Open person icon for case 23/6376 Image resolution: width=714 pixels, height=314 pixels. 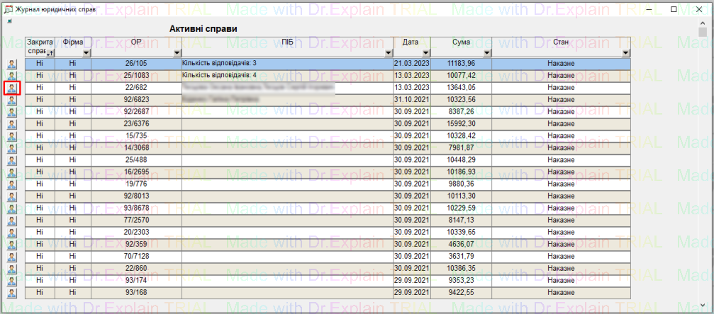coord(12,124)
